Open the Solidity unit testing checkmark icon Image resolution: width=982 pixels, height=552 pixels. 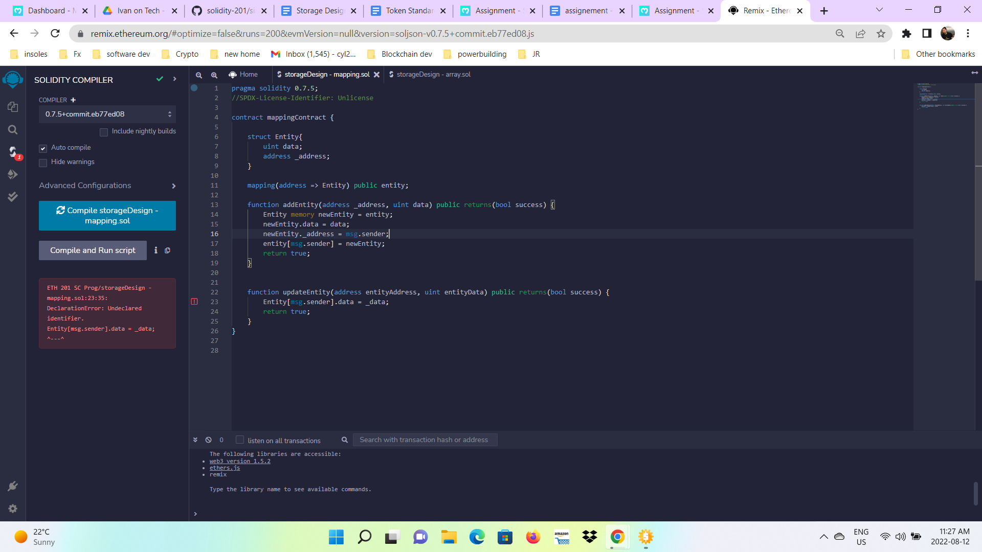coord(13,197)
